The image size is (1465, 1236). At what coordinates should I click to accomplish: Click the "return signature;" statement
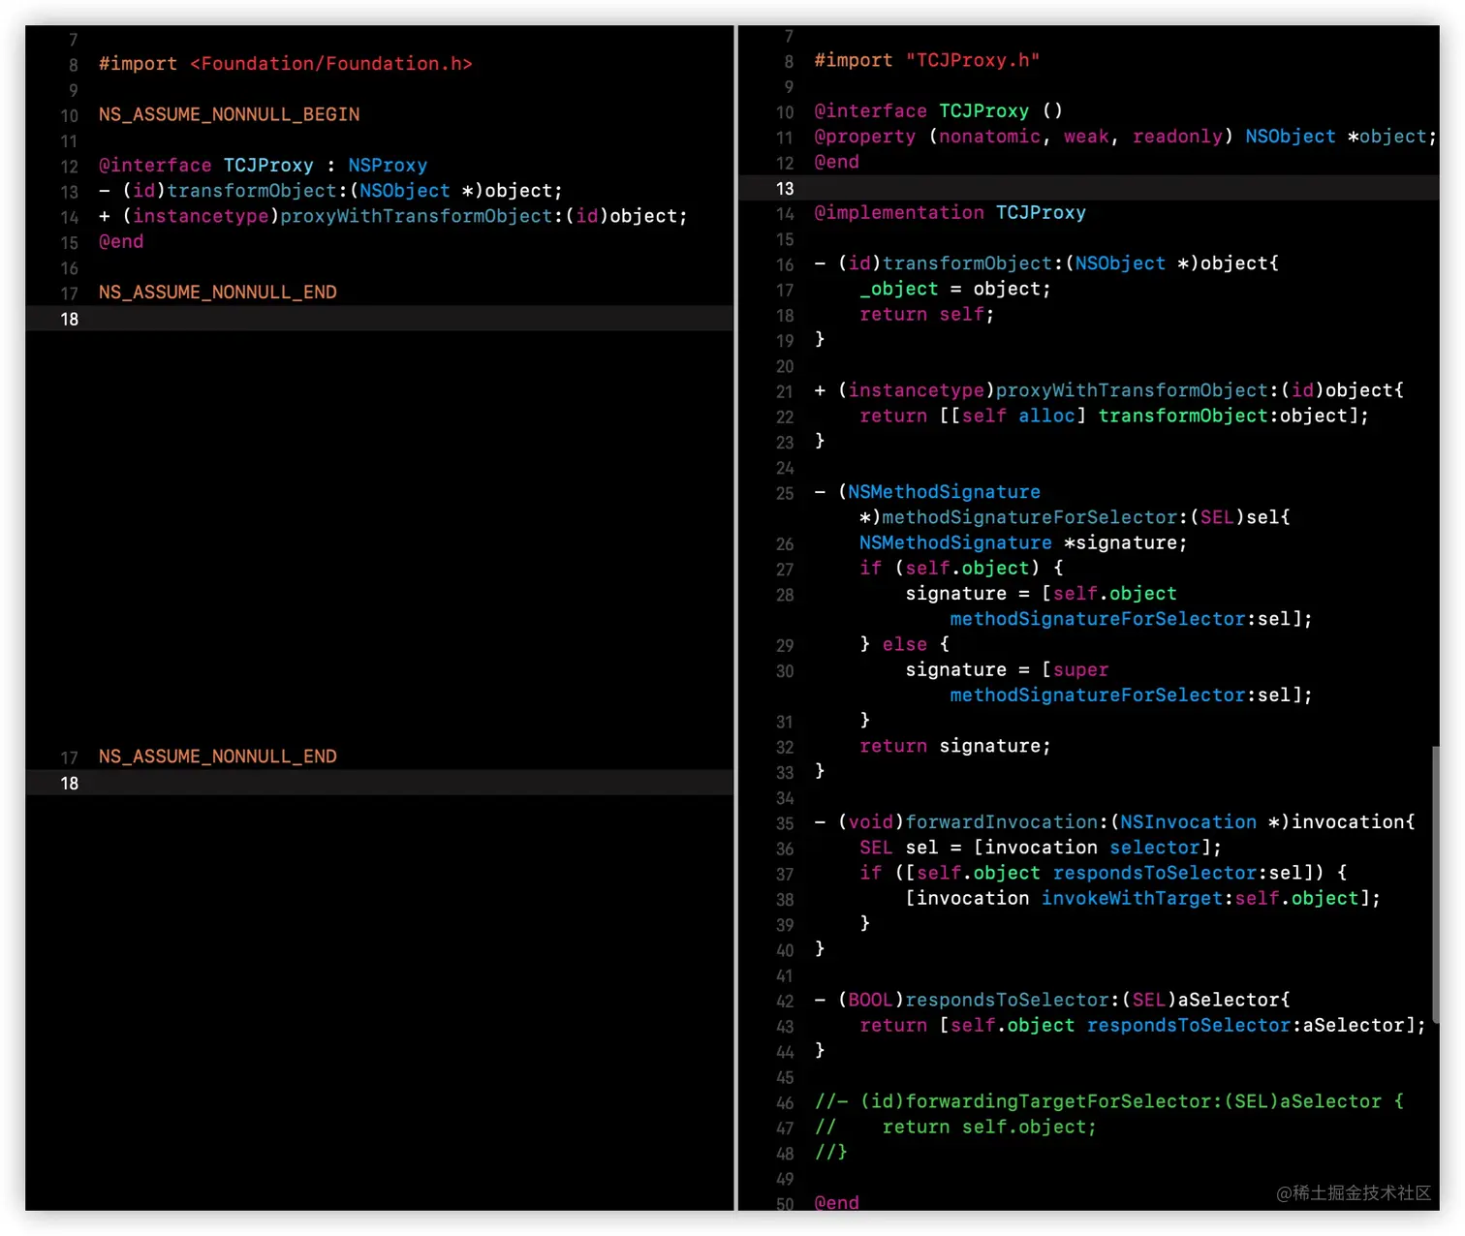point(955,746)
